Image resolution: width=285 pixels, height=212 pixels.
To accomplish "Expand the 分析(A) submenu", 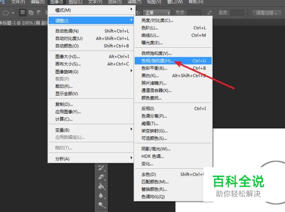I will click(91, 158).
